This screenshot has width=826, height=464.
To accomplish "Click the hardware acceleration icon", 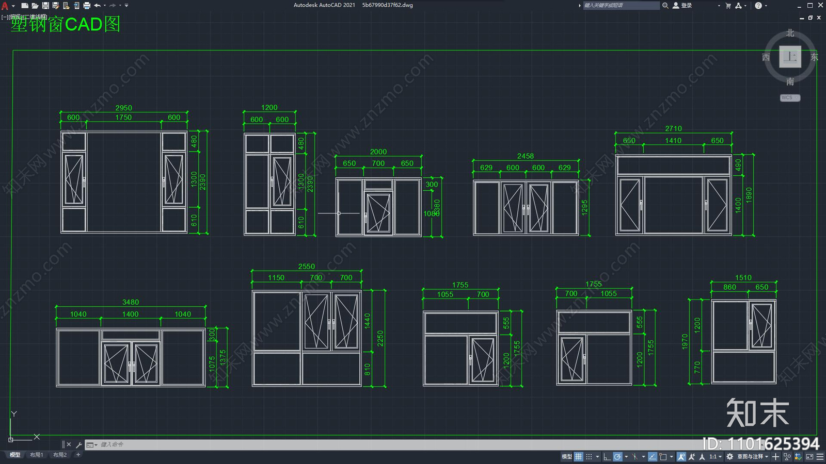I will tap(798, 457).
